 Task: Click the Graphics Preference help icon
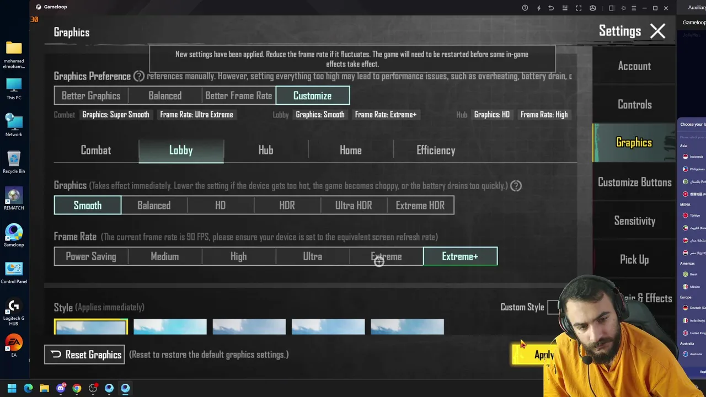[x=139, y=76]
